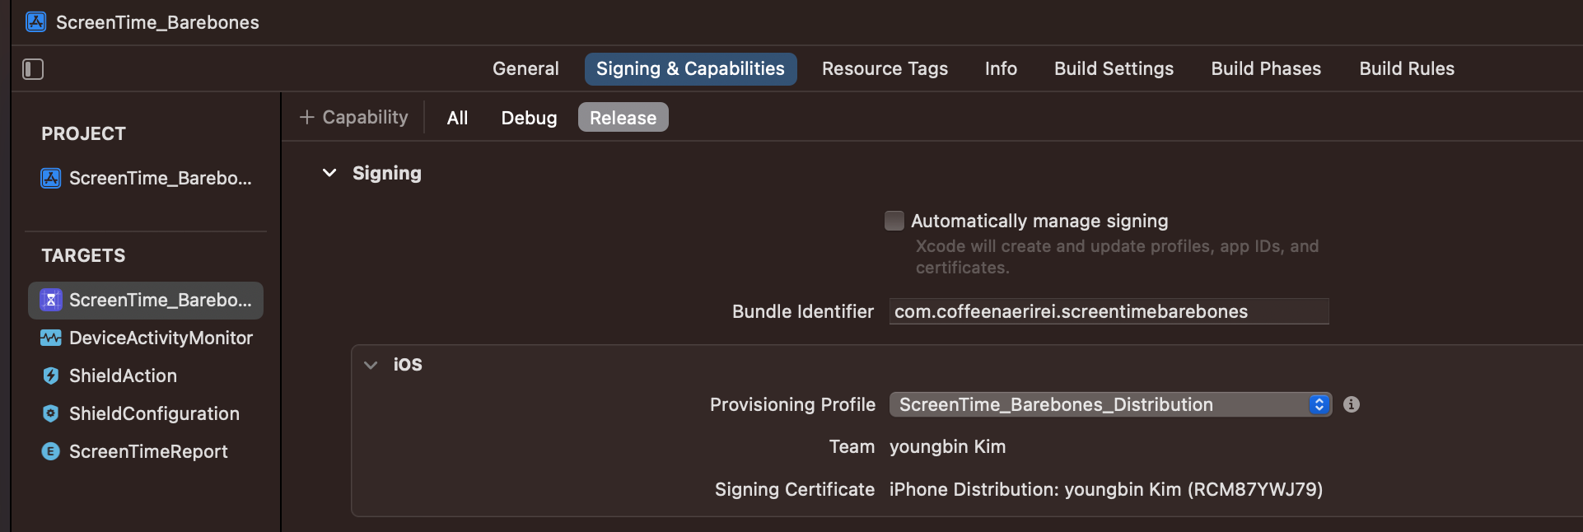1583x532 pixels.
Task: Click the ScreenTime_Barebones project icon in title
Action: click(36, 22)
